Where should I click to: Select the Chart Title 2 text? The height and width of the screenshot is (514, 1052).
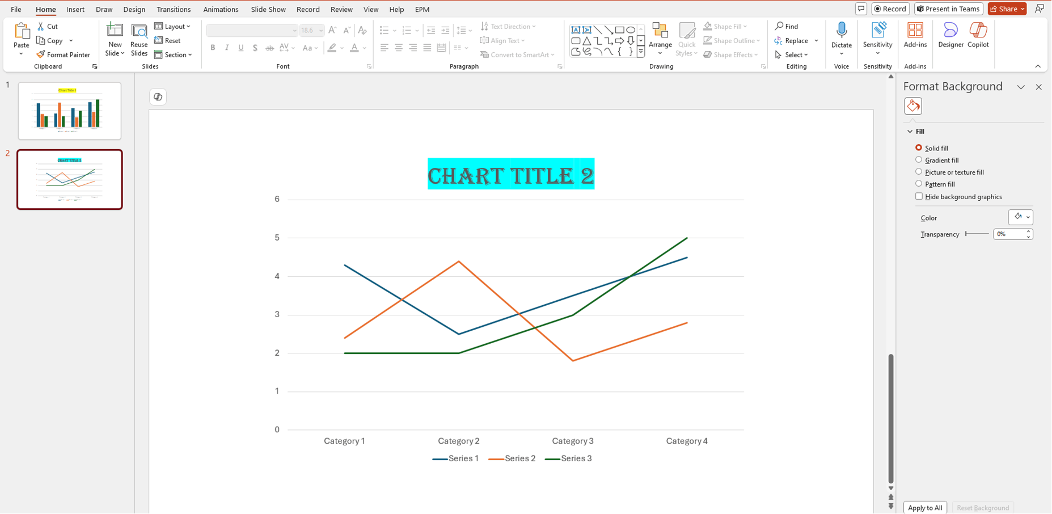coord(510,175)
